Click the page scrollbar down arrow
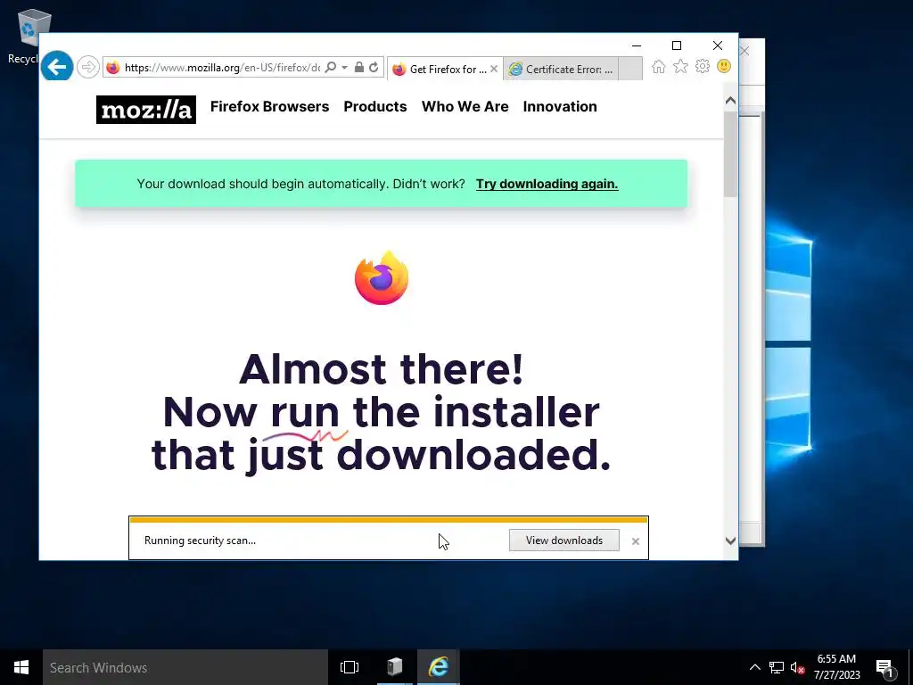The height and width of the screenshot is (685, 913). pos(731,541)
